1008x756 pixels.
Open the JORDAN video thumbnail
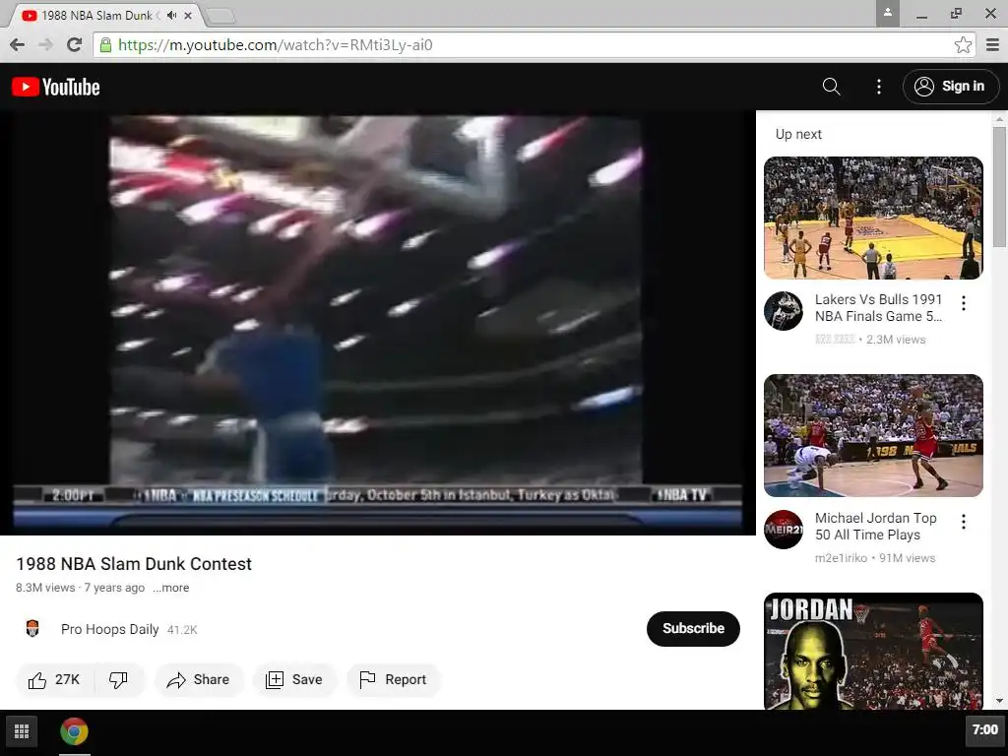[x=873, y=652]
